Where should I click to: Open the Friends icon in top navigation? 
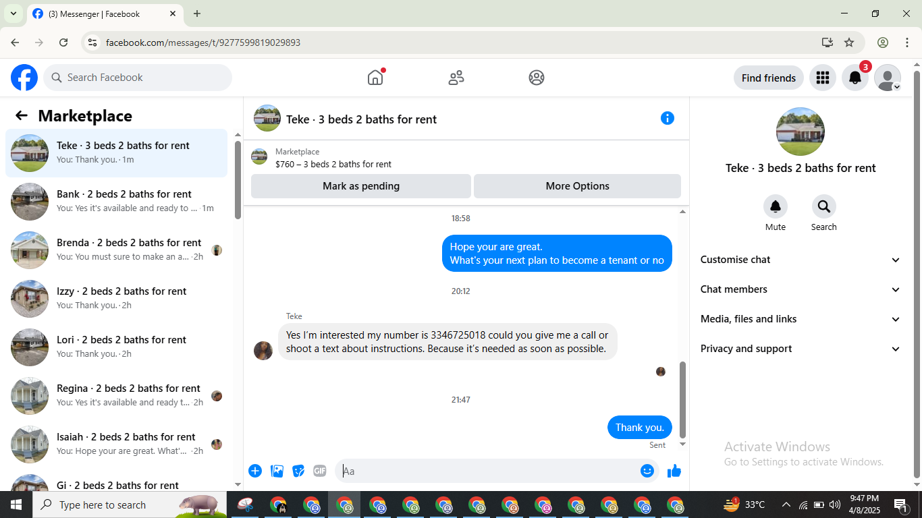[x=456, y=78]
